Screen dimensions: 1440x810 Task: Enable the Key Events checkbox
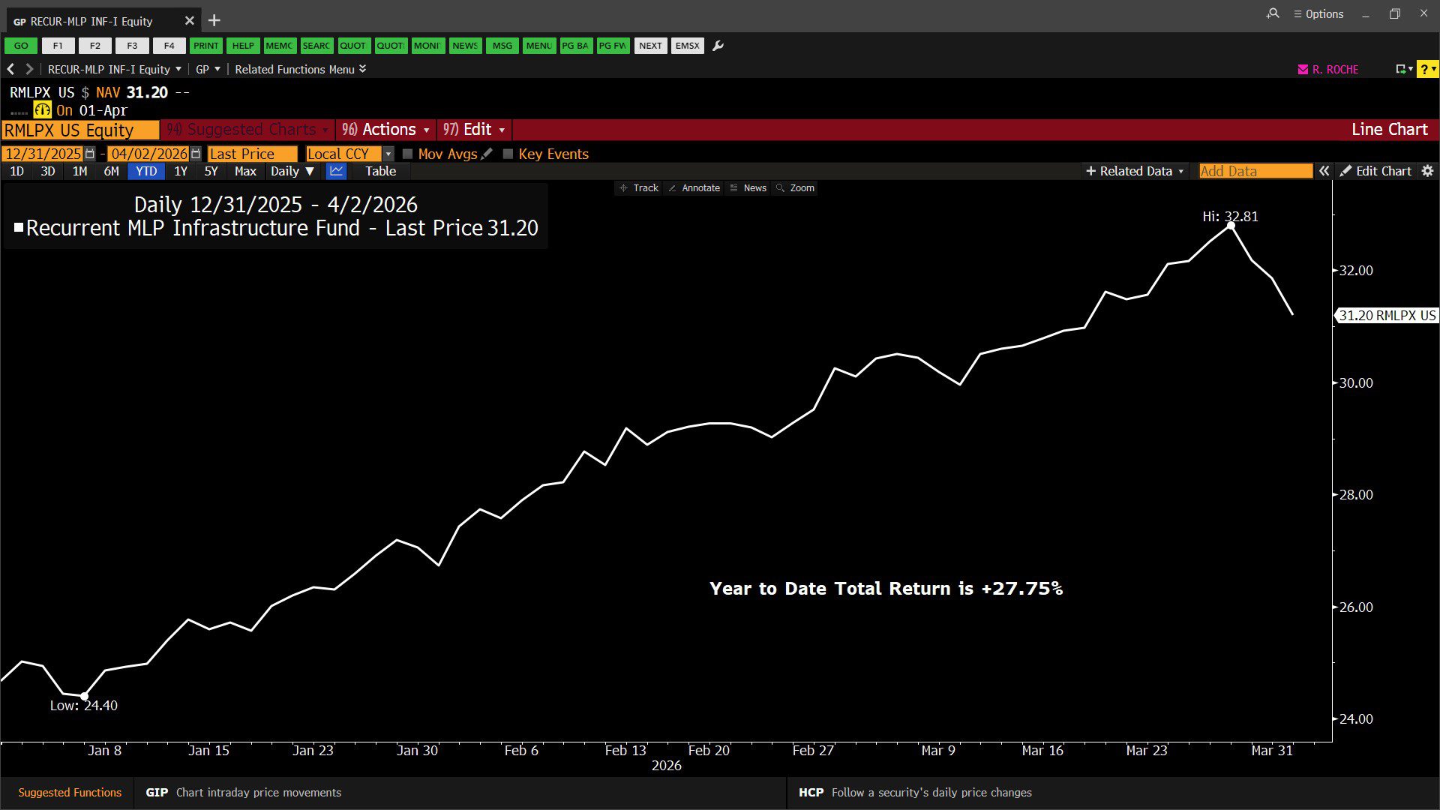[x=508, y=154]
